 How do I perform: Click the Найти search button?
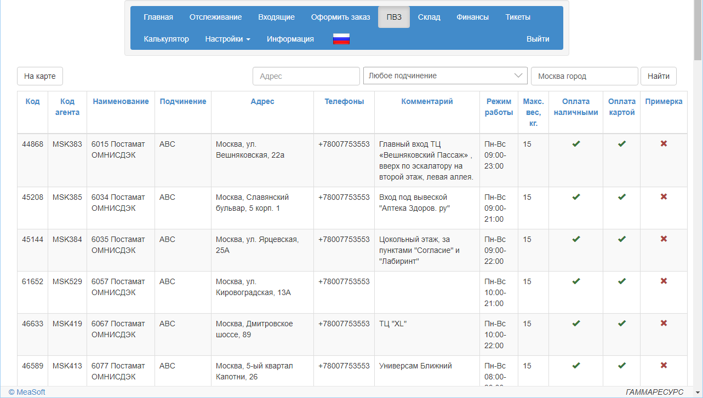(x=659, y=76)
